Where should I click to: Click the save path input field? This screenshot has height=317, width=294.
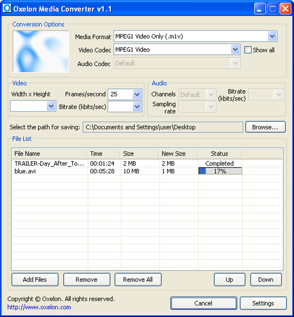(163, 127)
